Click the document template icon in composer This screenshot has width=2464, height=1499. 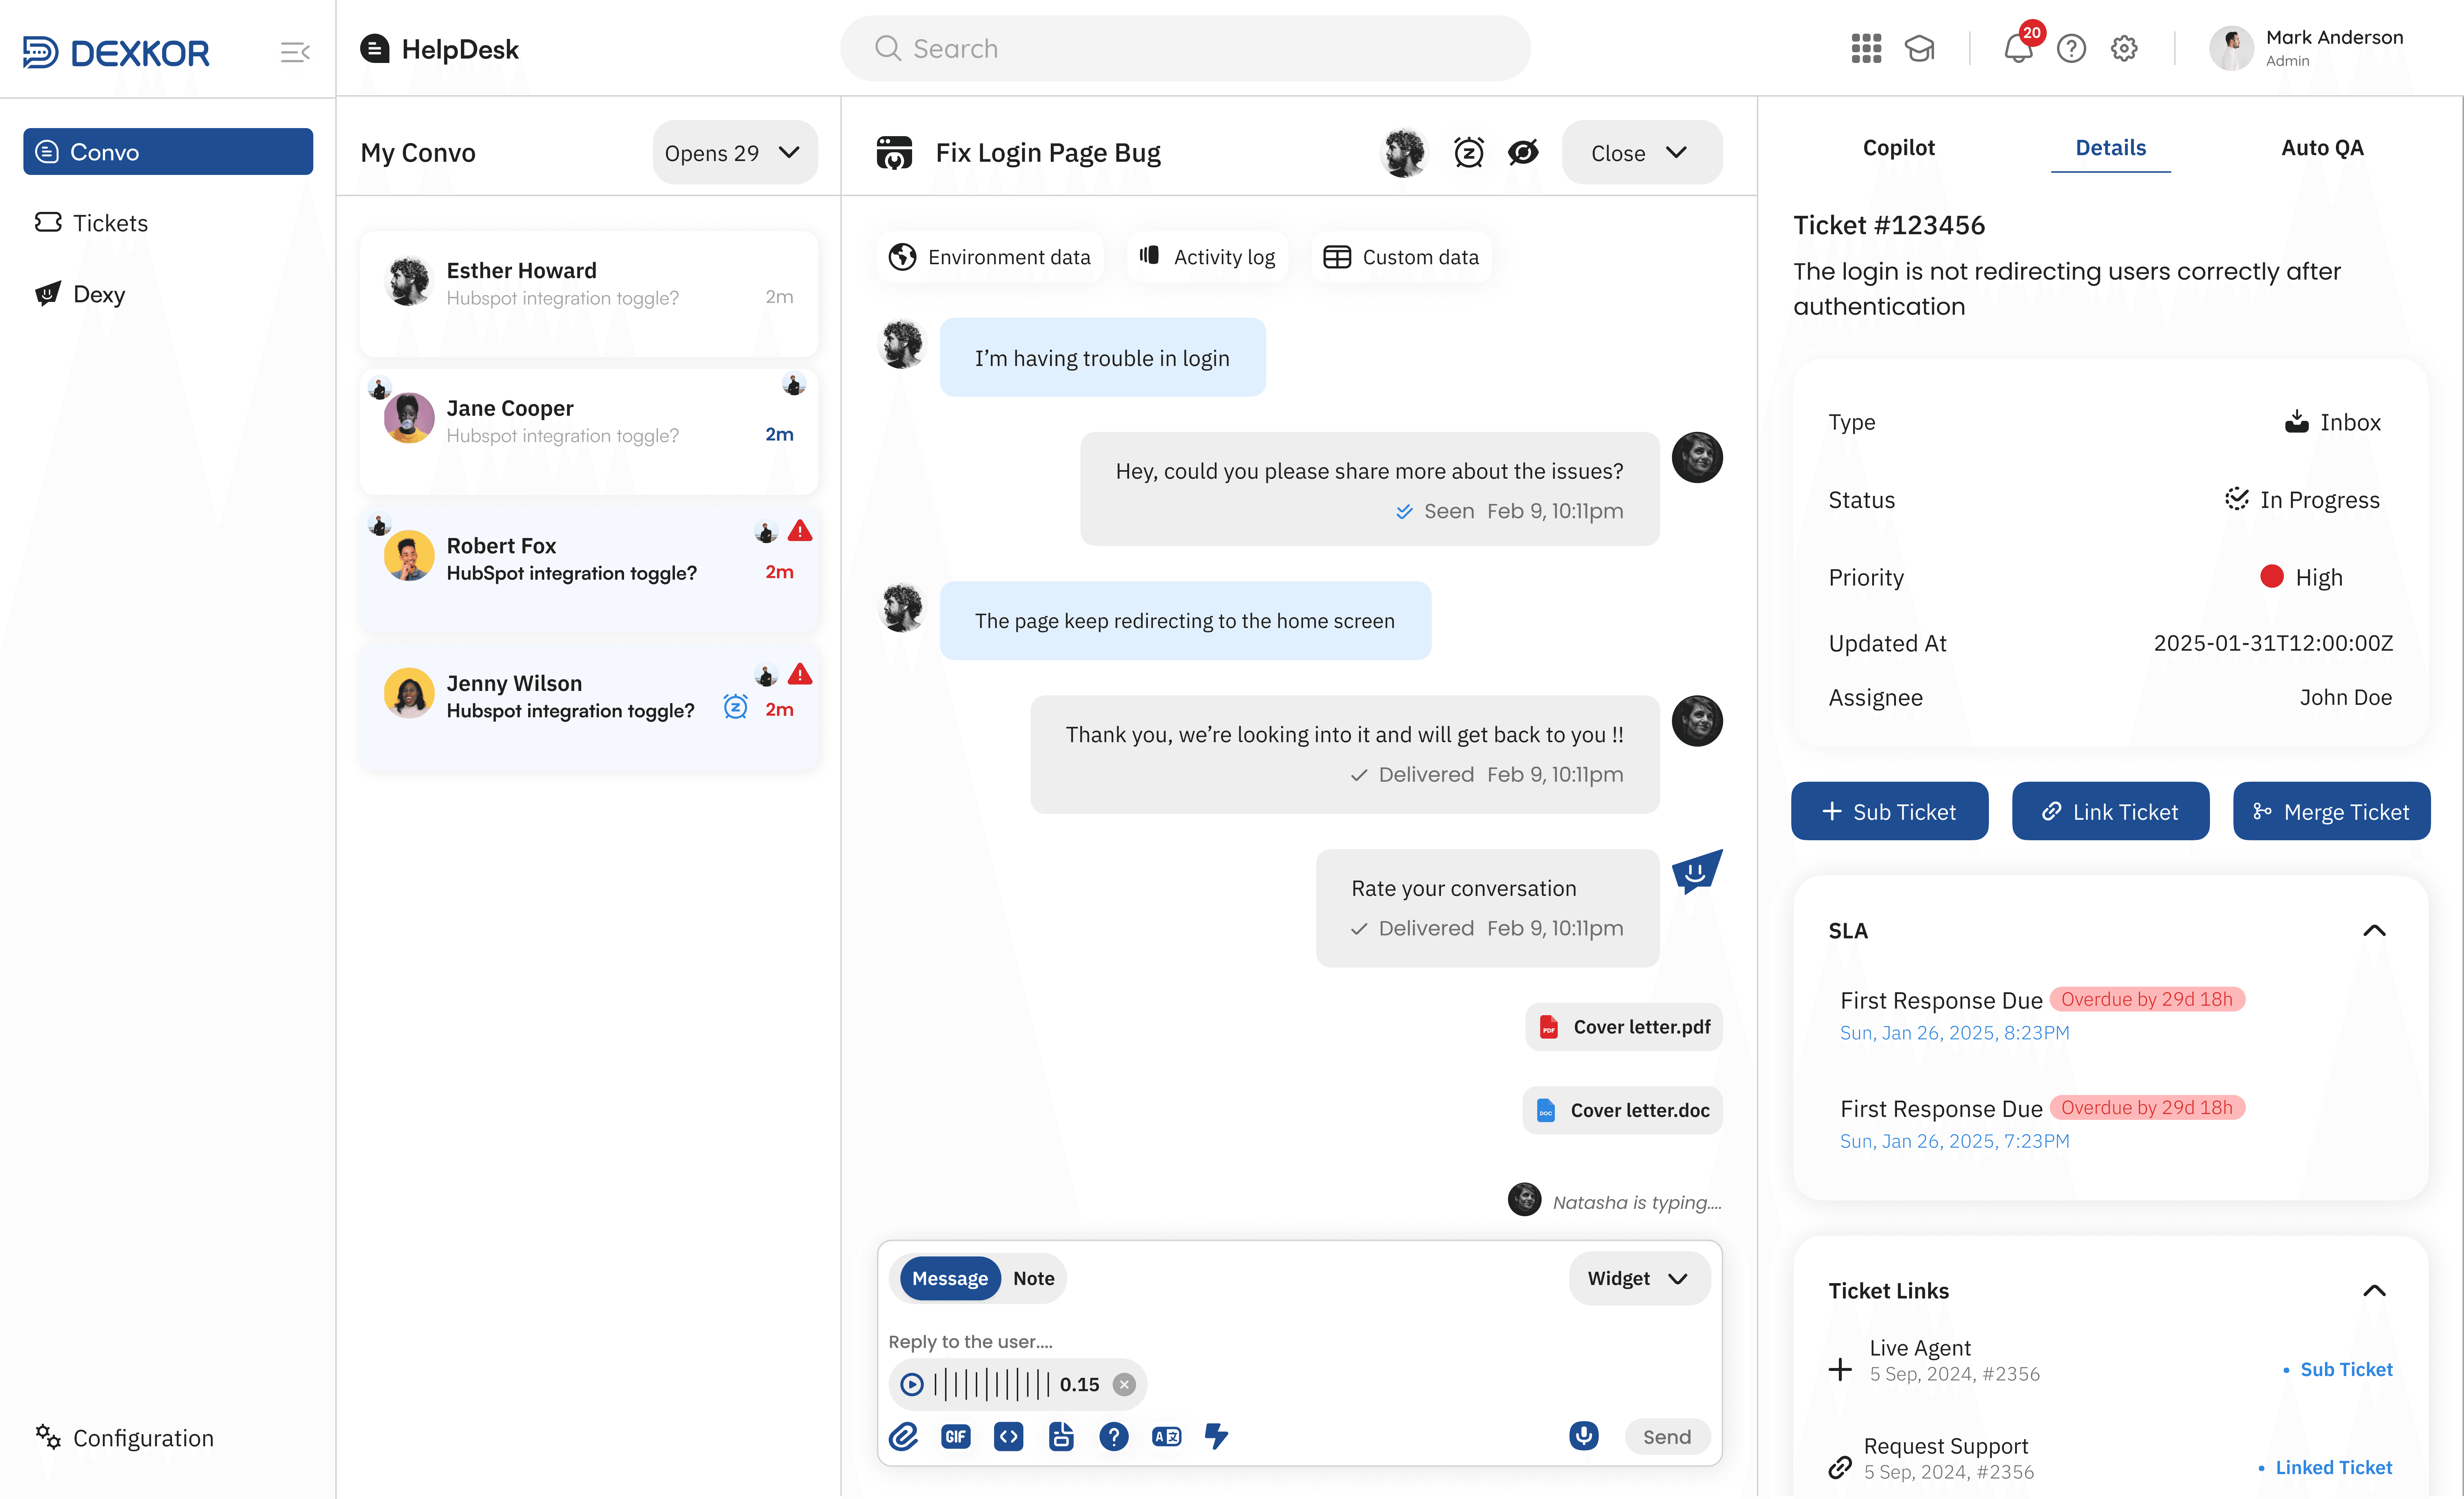[x=1061, y=1437]
